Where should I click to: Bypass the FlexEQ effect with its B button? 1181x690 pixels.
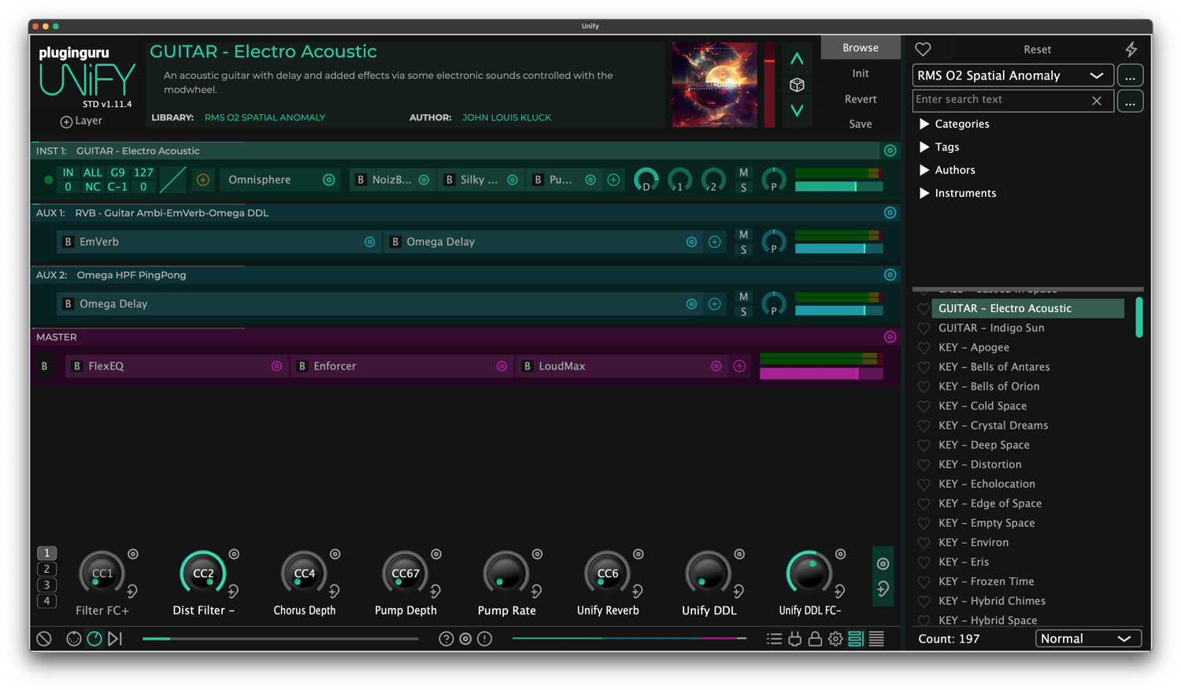pos(76,366)
